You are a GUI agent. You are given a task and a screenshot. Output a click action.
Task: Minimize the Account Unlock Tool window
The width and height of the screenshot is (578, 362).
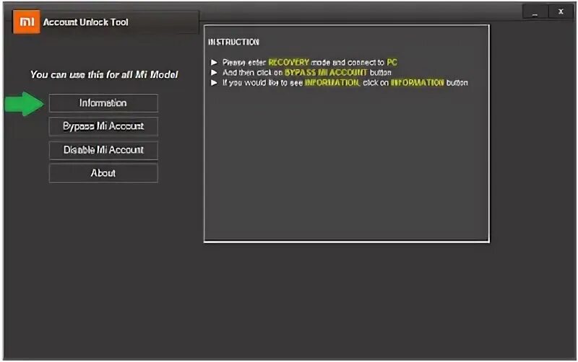(535, 12)
